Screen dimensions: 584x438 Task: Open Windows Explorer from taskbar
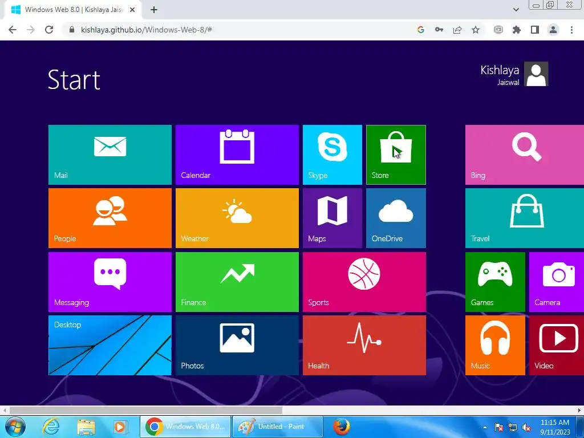[x=86, y=427]
